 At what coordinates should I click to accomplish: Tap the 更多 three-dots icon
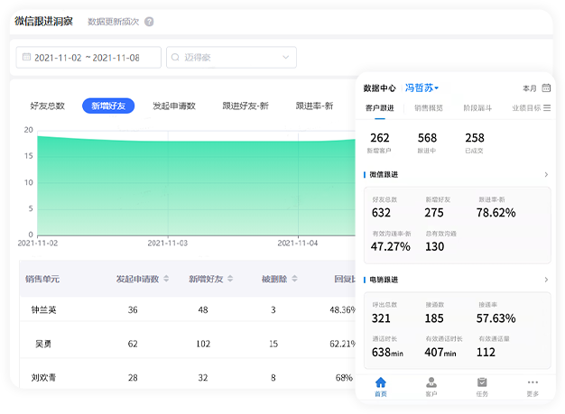click(533, 382)
